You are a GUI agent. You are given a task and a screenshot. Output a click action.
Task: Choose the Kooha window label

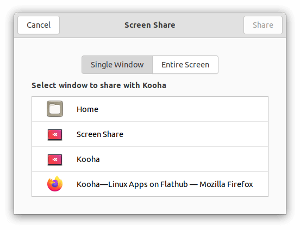click(88, 159)
